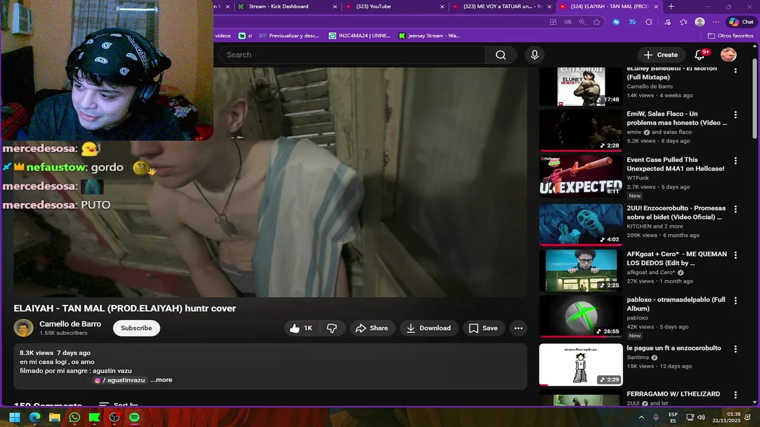The image size is (760, 427).
Task: Close the (323) YouTube tab
Action: [x=442, y=7]
